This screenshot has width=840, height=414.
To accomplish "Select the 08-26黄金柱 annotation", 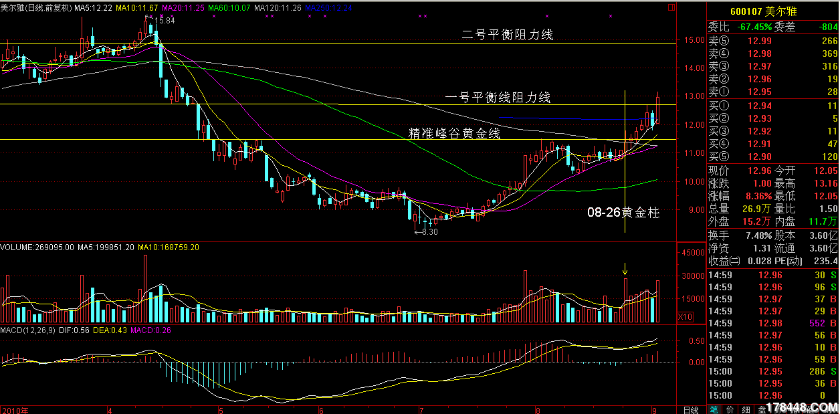I will [x=623, y=213].
